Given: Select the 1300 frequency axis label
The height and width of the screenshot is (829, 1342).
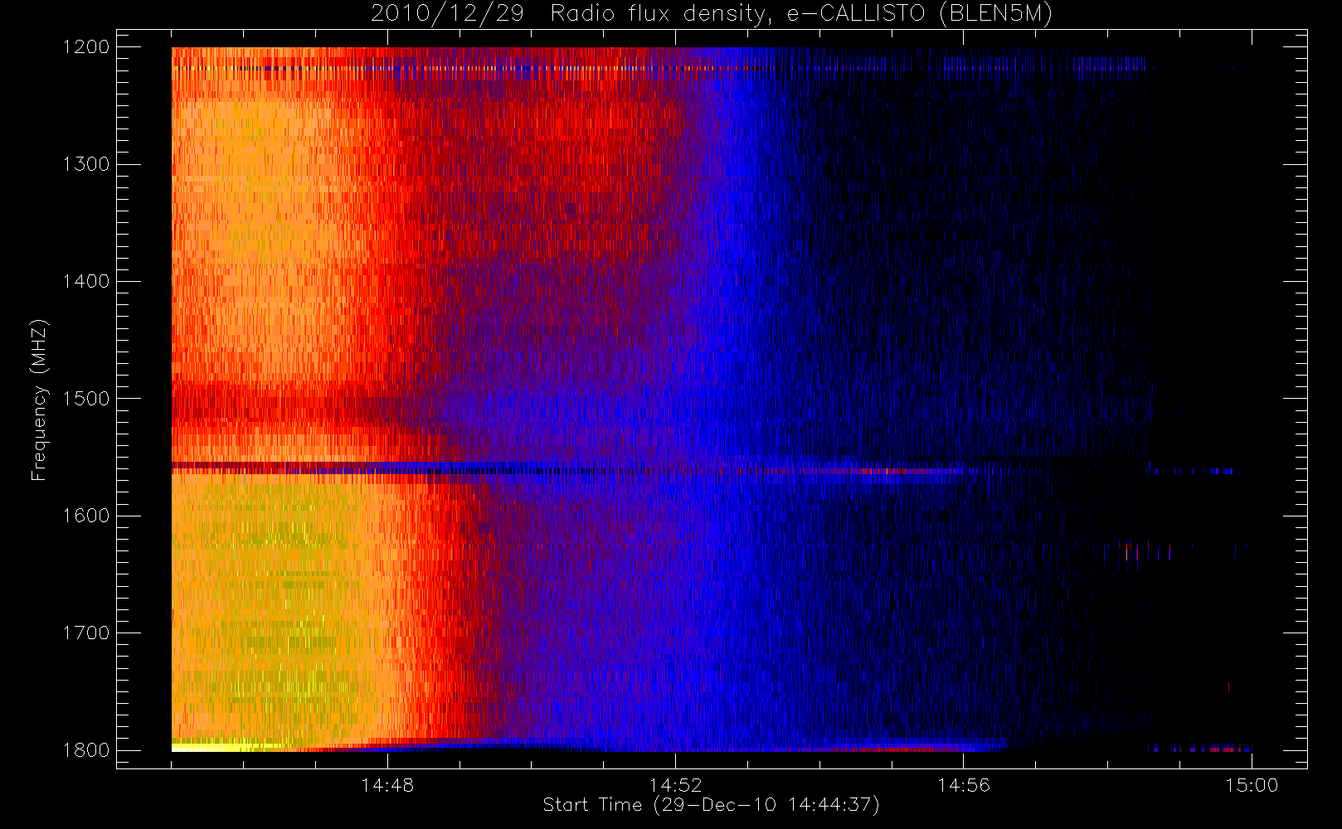Looking at the screenshot, I should coord(86,164).
